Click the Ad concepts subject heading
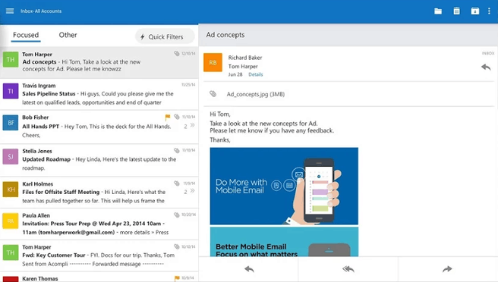This screenshot has height=282, width=498. [225, 35]
